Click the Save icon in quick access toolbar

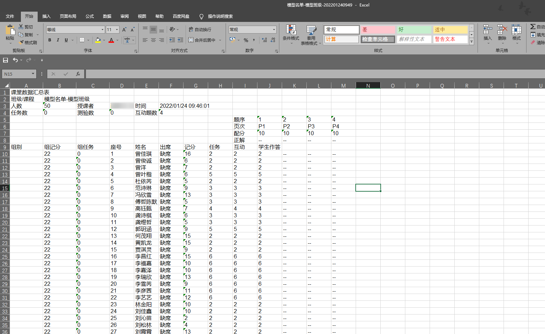[5, 60]
